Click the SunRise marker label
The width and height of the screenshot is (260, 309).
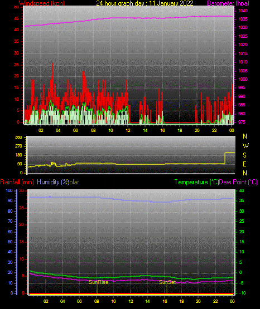(99, 282)
